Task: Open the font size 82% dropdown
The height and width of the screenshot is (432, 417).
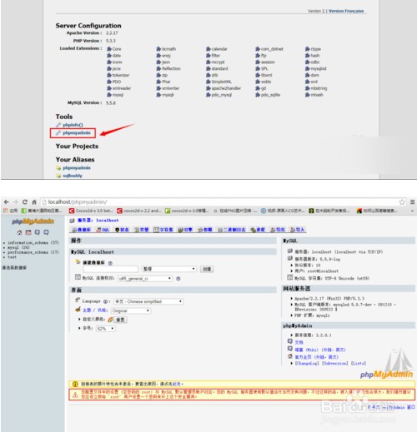Action: coord(106,329)
